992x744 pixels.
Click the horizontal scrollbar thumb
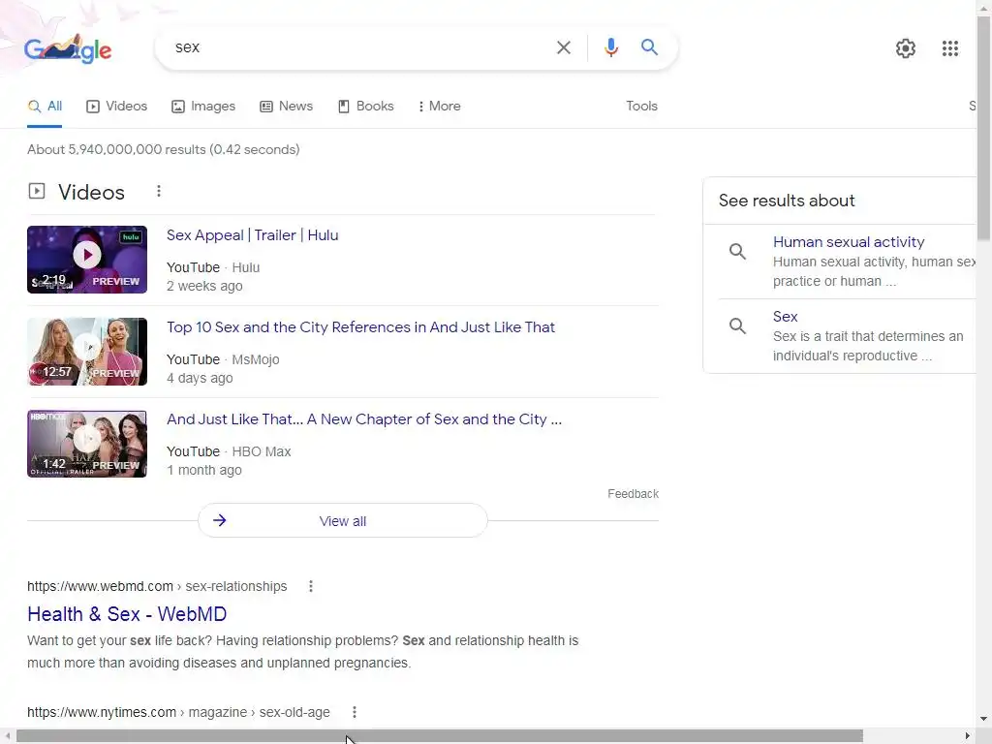pyautogui.click(x=439, y=736)
